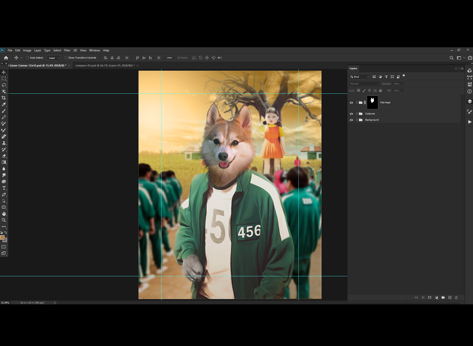Expand the Pet Head group
Image resolution: width=473 pixels, height=346 pixels.
click(x=356, y=102)
